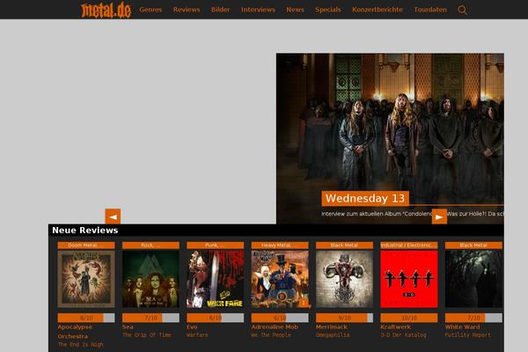Screen dimensions: 528x352
Task: Open Sea band link
Action: (x=128, y=326)
